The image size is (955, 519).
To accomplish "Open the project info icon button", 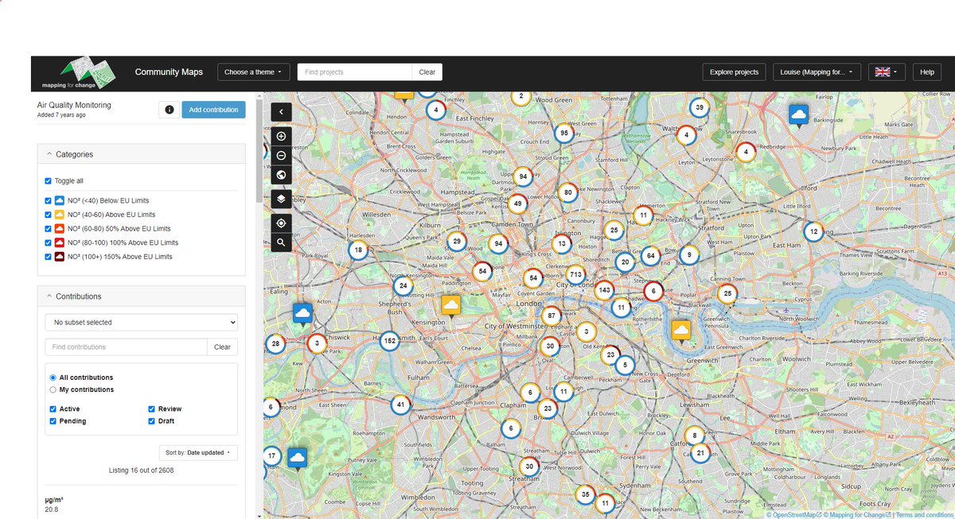I will pos(169,110).
